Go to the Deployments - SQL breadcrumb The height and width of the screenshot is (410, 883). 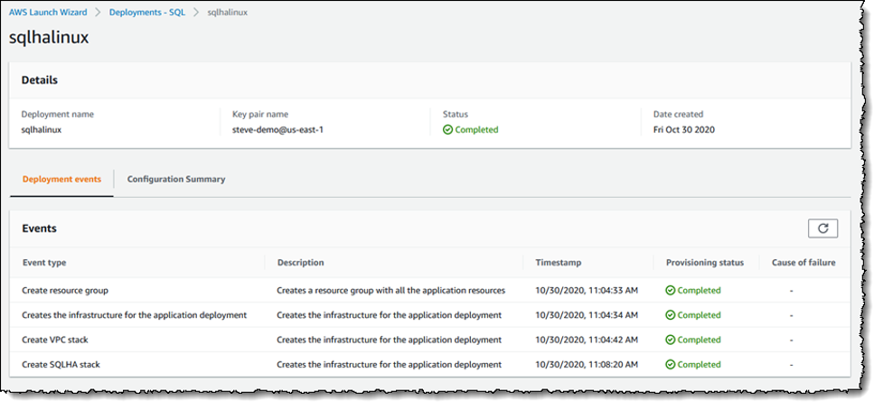coord(147,13)
